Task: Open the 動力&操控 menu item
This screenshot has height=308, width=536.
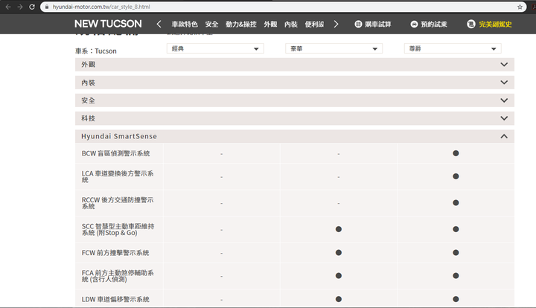Action: [241, 25]
